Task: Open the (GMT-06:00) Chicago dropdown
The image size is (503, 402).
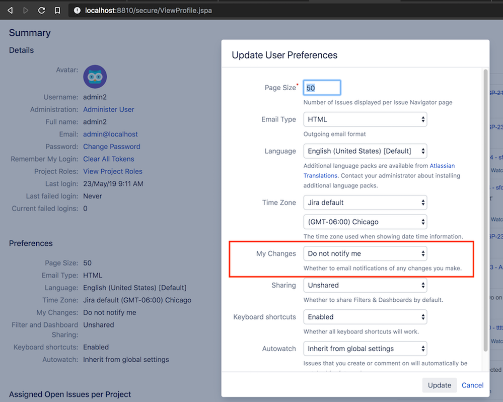Action: point(365,222)
